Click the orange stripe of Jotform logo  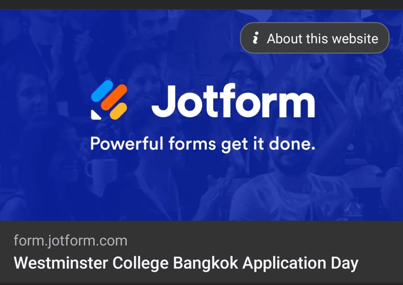114,97
